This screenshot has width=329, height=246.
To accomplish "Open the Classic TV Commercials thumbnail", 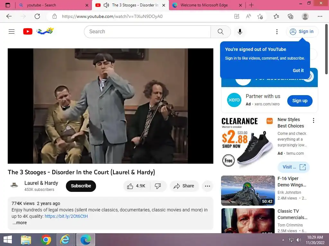I will pyautogui.click(x=248, y=220).
